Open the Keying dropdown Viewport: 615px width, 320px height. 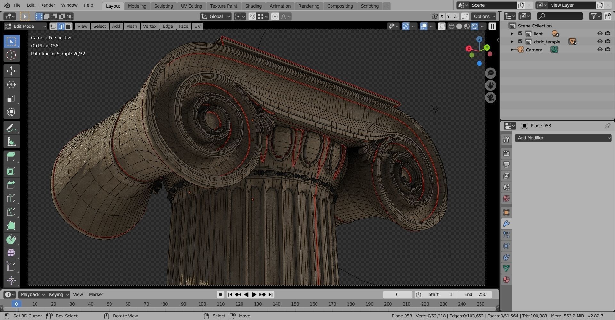click(58, 294)
